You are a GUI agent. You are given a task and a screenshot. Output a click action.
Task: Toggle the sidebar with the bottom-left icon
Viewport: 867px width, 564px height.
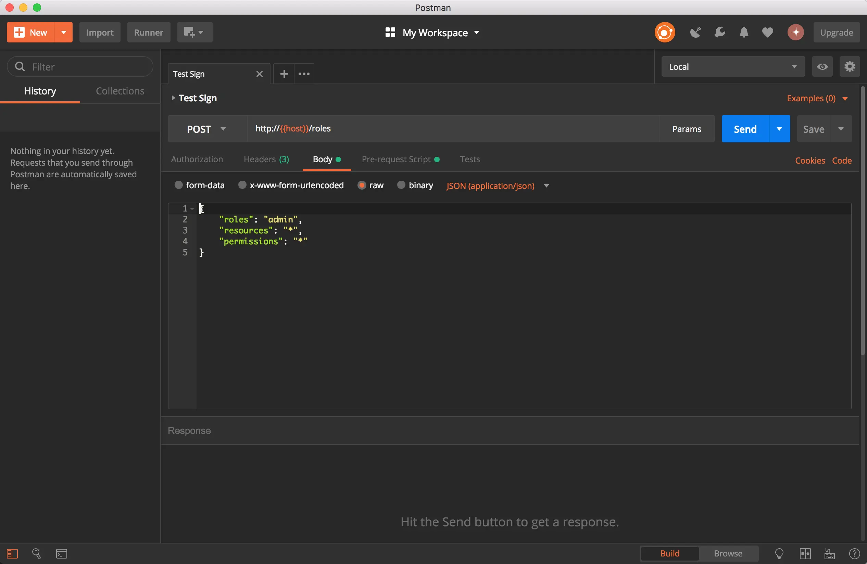pyautogui.click(x=12, y=553)
